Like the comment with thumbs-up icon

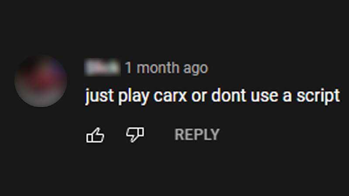[x=95, y=135]
